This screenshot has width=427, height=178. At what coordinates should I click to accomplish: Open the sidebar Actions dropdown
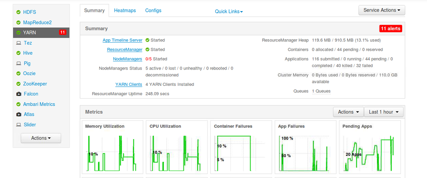click(41, 138)
